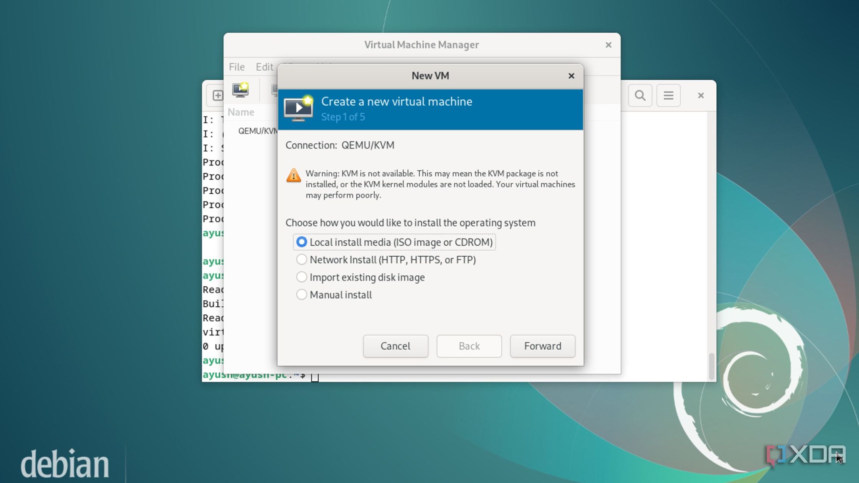Choose Import existing disk image
This screenshot has width=859, height=483.
(x=301, y=277)
